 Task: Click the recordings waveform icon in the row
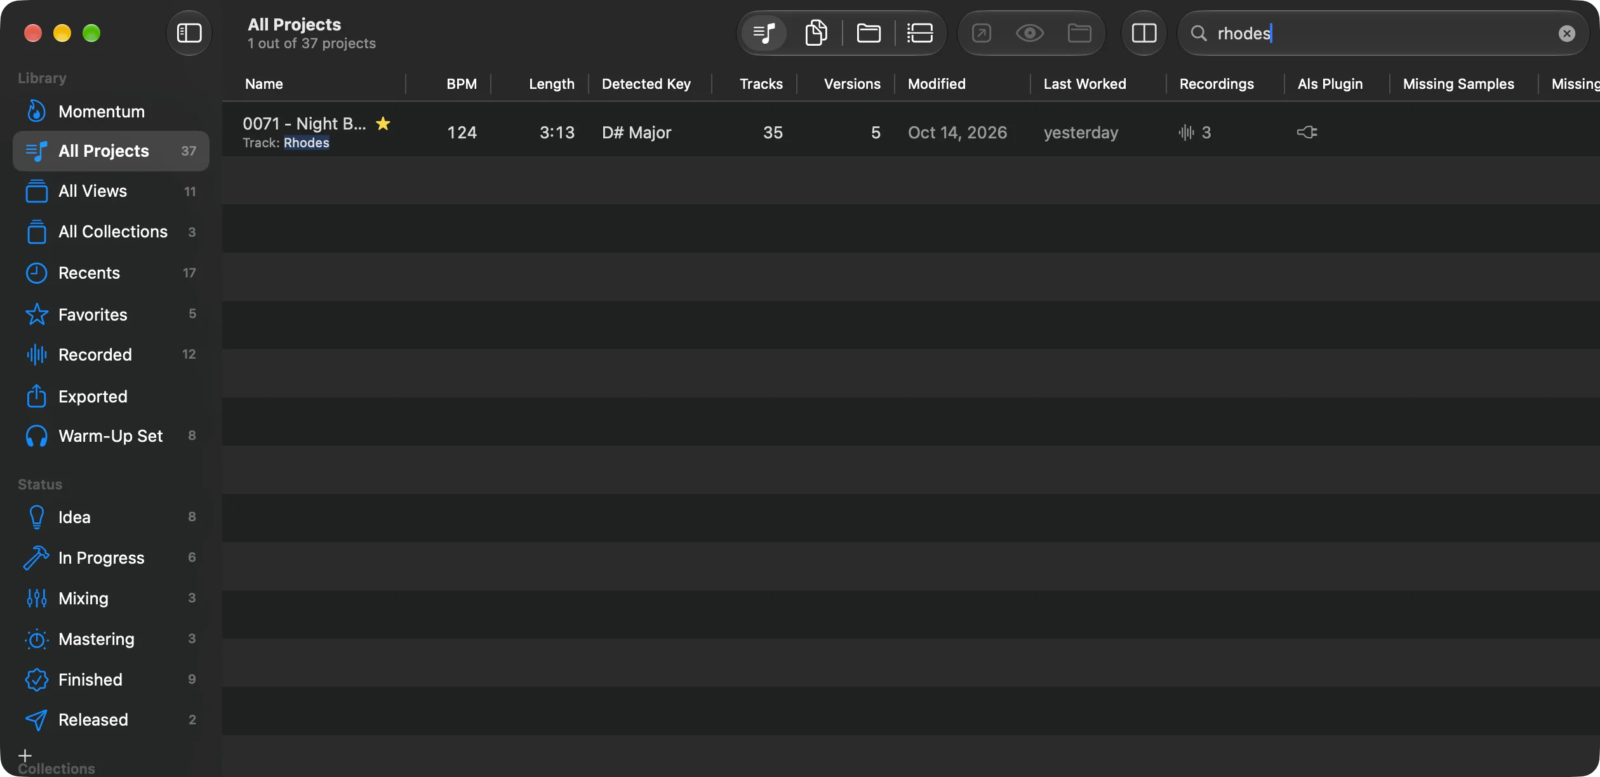(x=1186, y=132)
